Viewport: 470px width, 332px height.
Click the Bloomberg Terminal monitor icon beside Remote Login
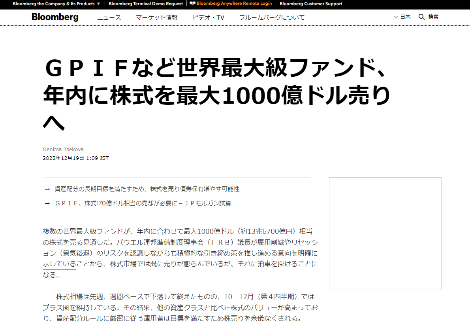[x=192, y=4]
